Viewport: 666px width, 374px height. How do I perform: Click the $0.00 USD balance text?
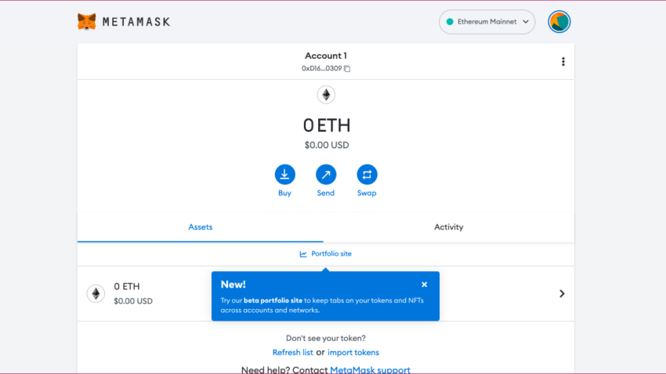point(327,145)
